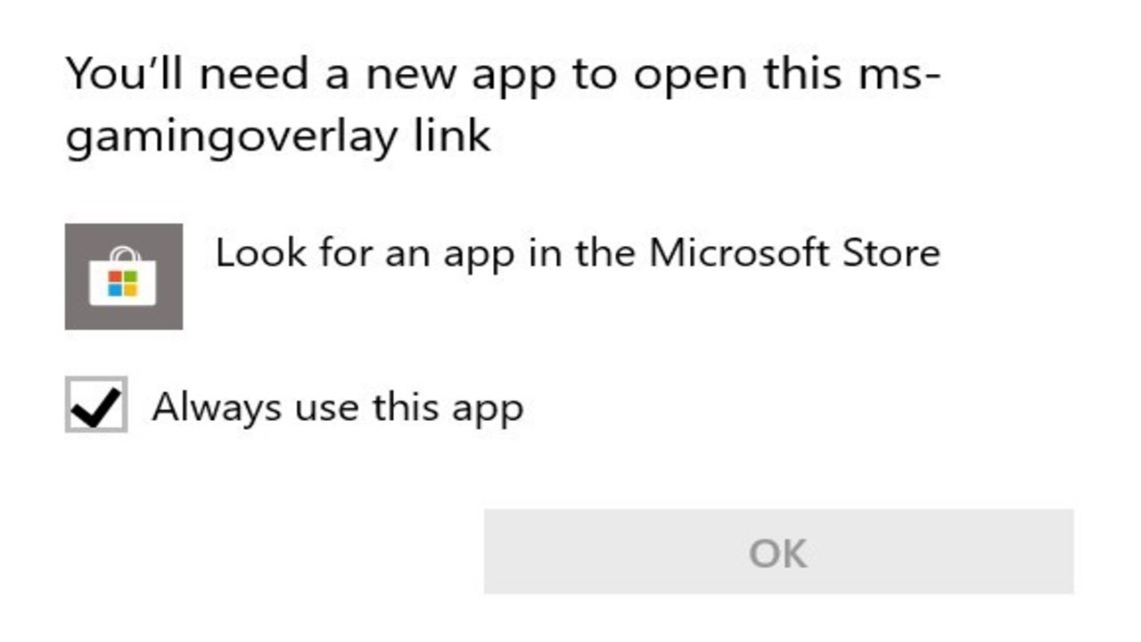Screen dimensions: 1141x642
Task: Click the black checkmark in checkbox
Action: pyautogui.click(x=96, y=407)
